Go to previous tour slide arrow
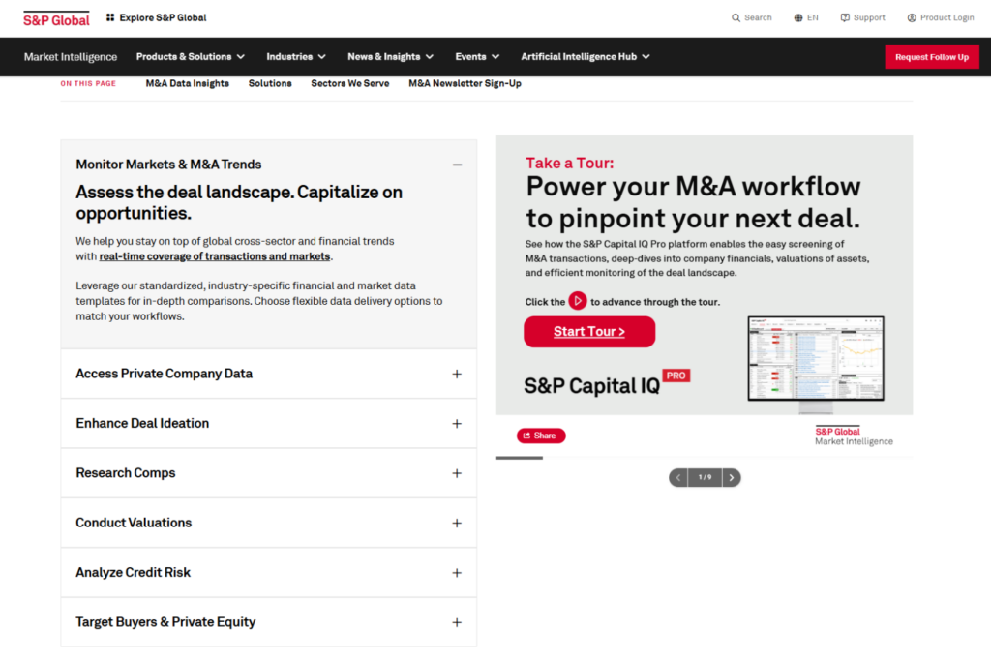The height and width of the screenshot is (661, 991). [678, 478]
